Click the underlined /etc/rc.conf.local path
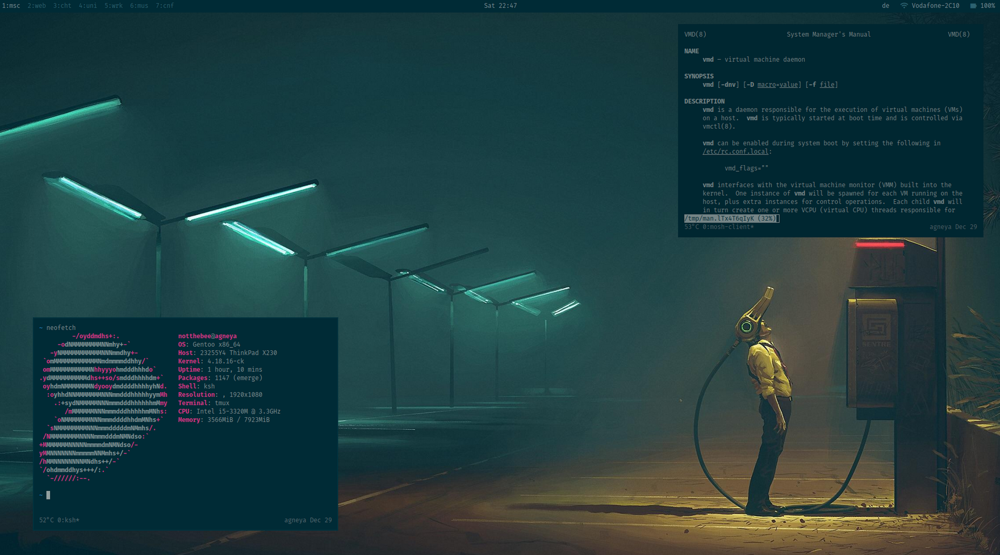Viewport: 1000px width, 555px height. click(x=735, y=152)
